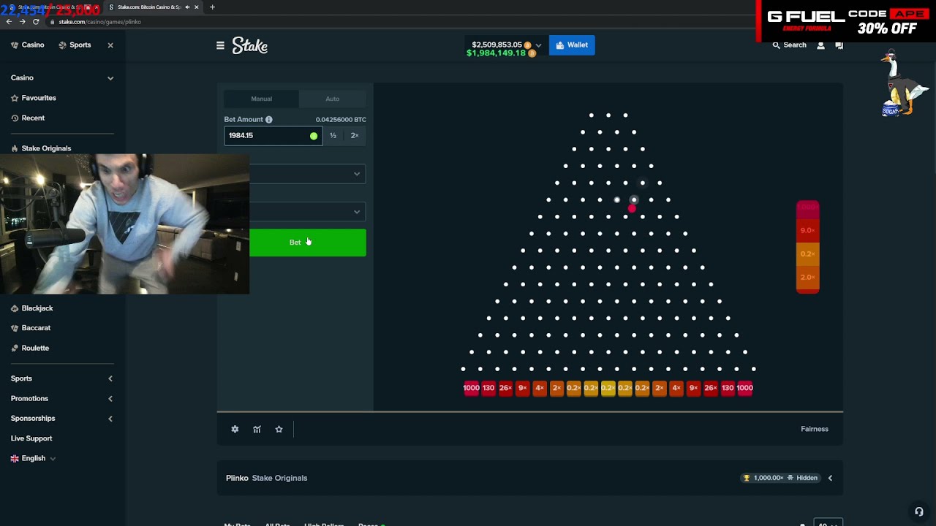This screenshot has width=936, height=526.
Task: Mute the audio-playing browser tab
Action: (x=187, y=7)
